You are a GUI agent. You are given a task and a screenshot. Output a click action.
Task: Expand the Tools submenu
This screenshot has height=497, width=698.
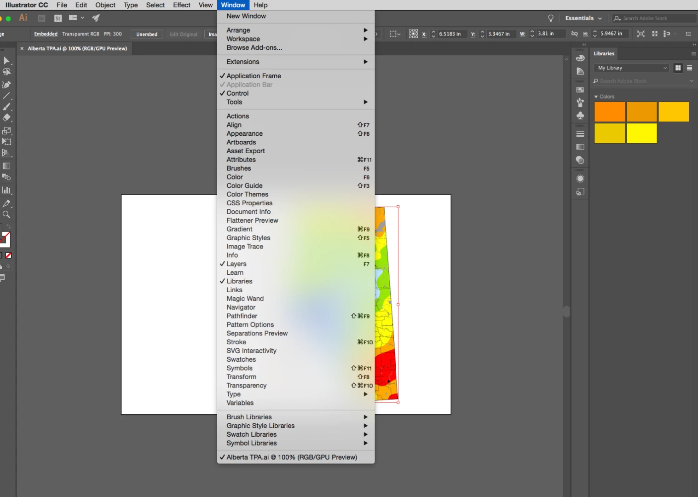click(296, 102)
